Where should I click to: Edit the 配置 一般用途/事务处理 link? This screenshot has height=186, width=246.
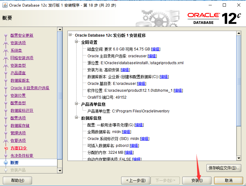pyautogui.click(x=139, y=125)
